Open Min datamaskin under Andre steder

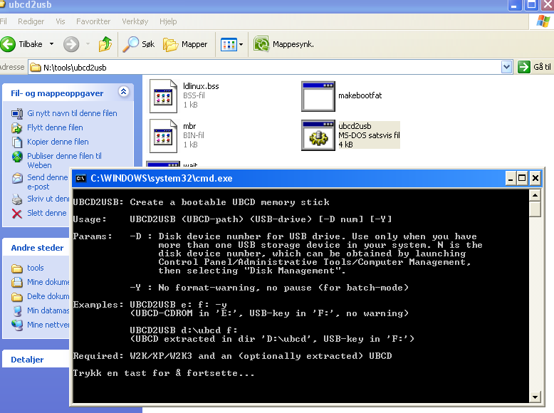[x=48, y=310]
